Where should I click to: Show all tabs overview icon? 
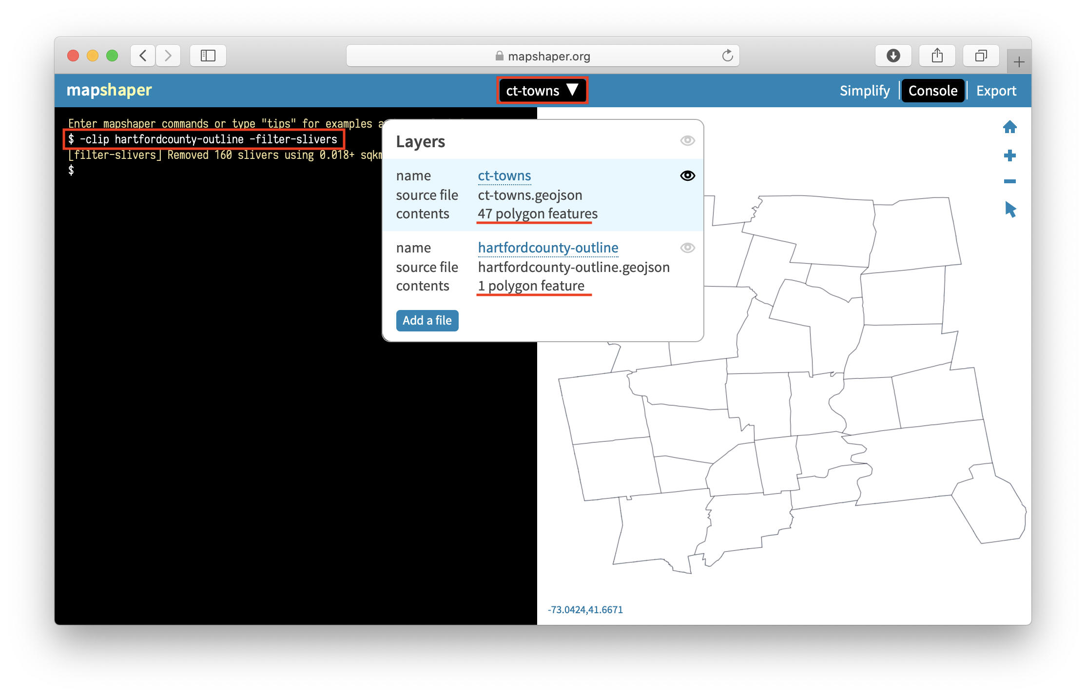(981, 56)
